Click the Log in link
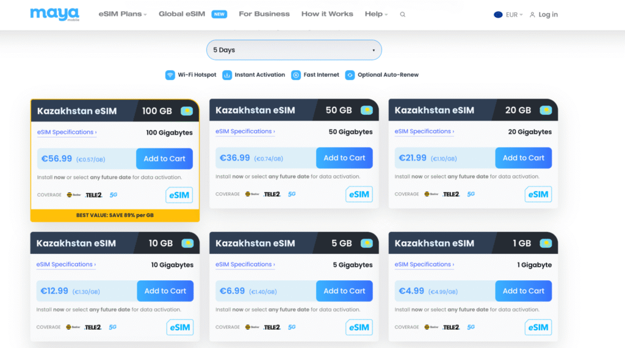Viewport: 625px width, 348px height. coord(548,15)
